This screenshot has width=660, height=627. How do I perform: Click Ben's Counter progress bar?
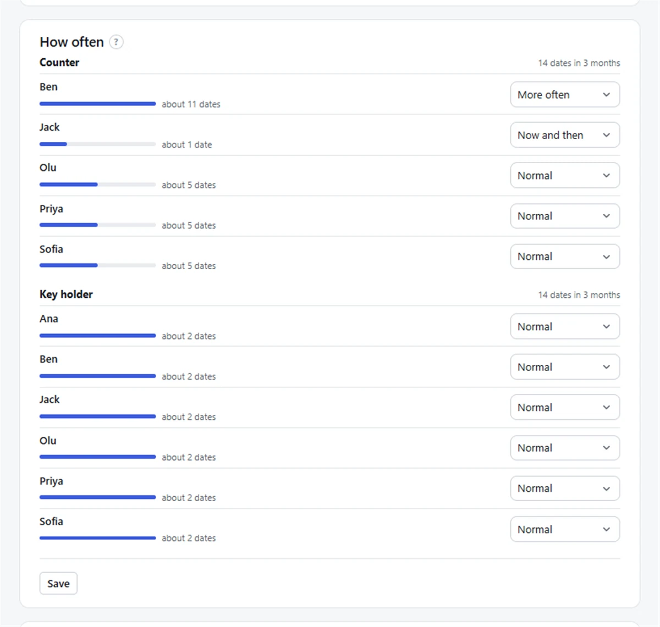pos(97,104)
